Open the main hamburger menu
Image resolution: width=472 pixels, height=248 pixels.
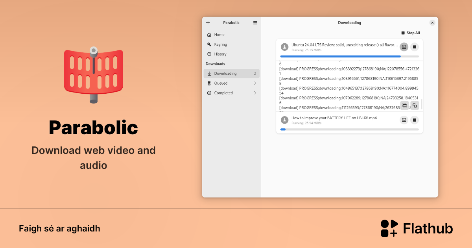tap(255, 22)
